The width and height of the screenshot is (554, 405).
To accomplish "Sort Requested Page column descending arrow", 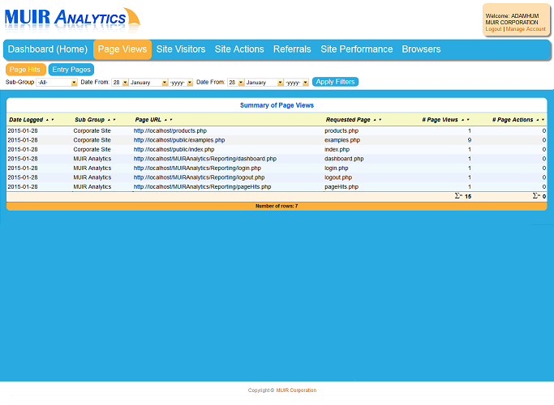I will tap(380, 120).
